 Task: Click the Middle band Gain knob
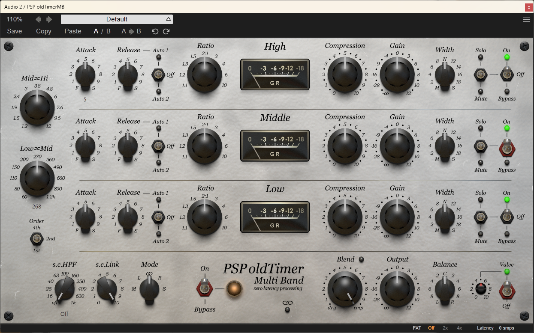pos(397,146)
